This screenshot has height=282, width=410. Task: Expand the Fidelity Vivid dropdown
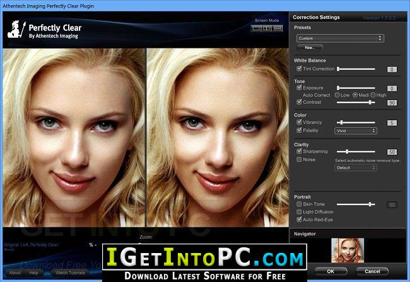click(x=356, y=131)
